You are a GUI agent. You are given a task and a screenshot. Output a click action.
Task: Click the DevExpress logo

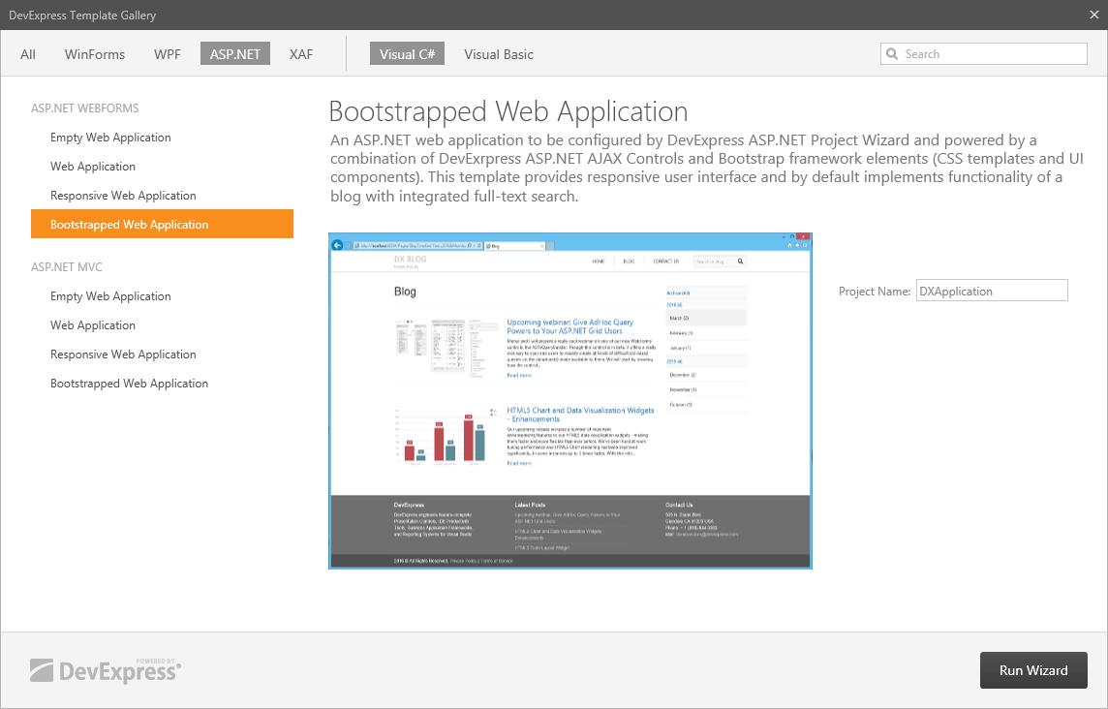pos(106,670)
